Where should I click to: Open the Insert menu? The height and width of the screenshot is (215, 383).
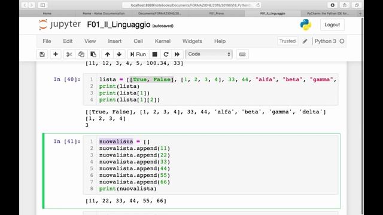pyautogui.click(x=114, y=41)
